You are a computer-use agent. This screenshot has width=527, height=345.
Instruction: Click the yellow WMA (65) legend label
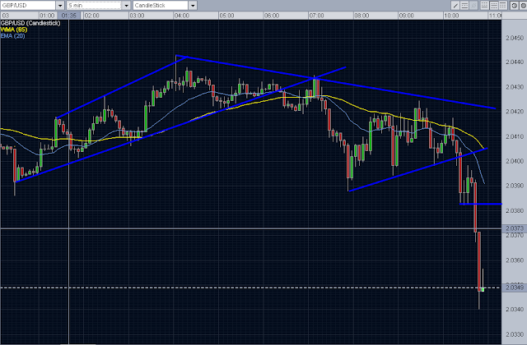pyautogui.click(x=14, y=30)
